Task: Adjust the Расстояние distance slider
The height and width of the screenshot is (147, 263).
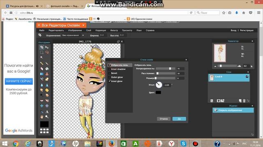Action: pyautogui.click(x=166, y=73)
